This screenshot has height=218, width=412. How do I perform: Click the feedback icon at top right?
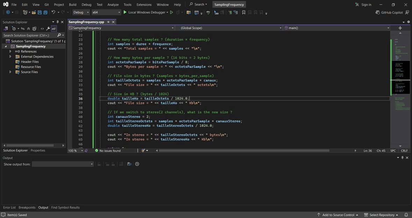click(407, 12)
